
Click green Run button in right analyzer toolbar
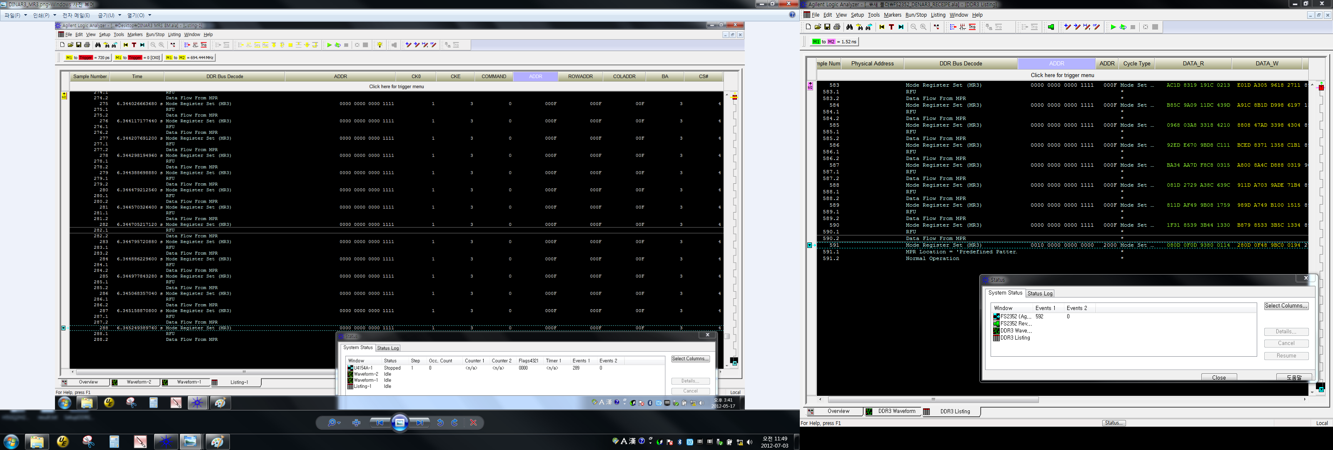1113,27
